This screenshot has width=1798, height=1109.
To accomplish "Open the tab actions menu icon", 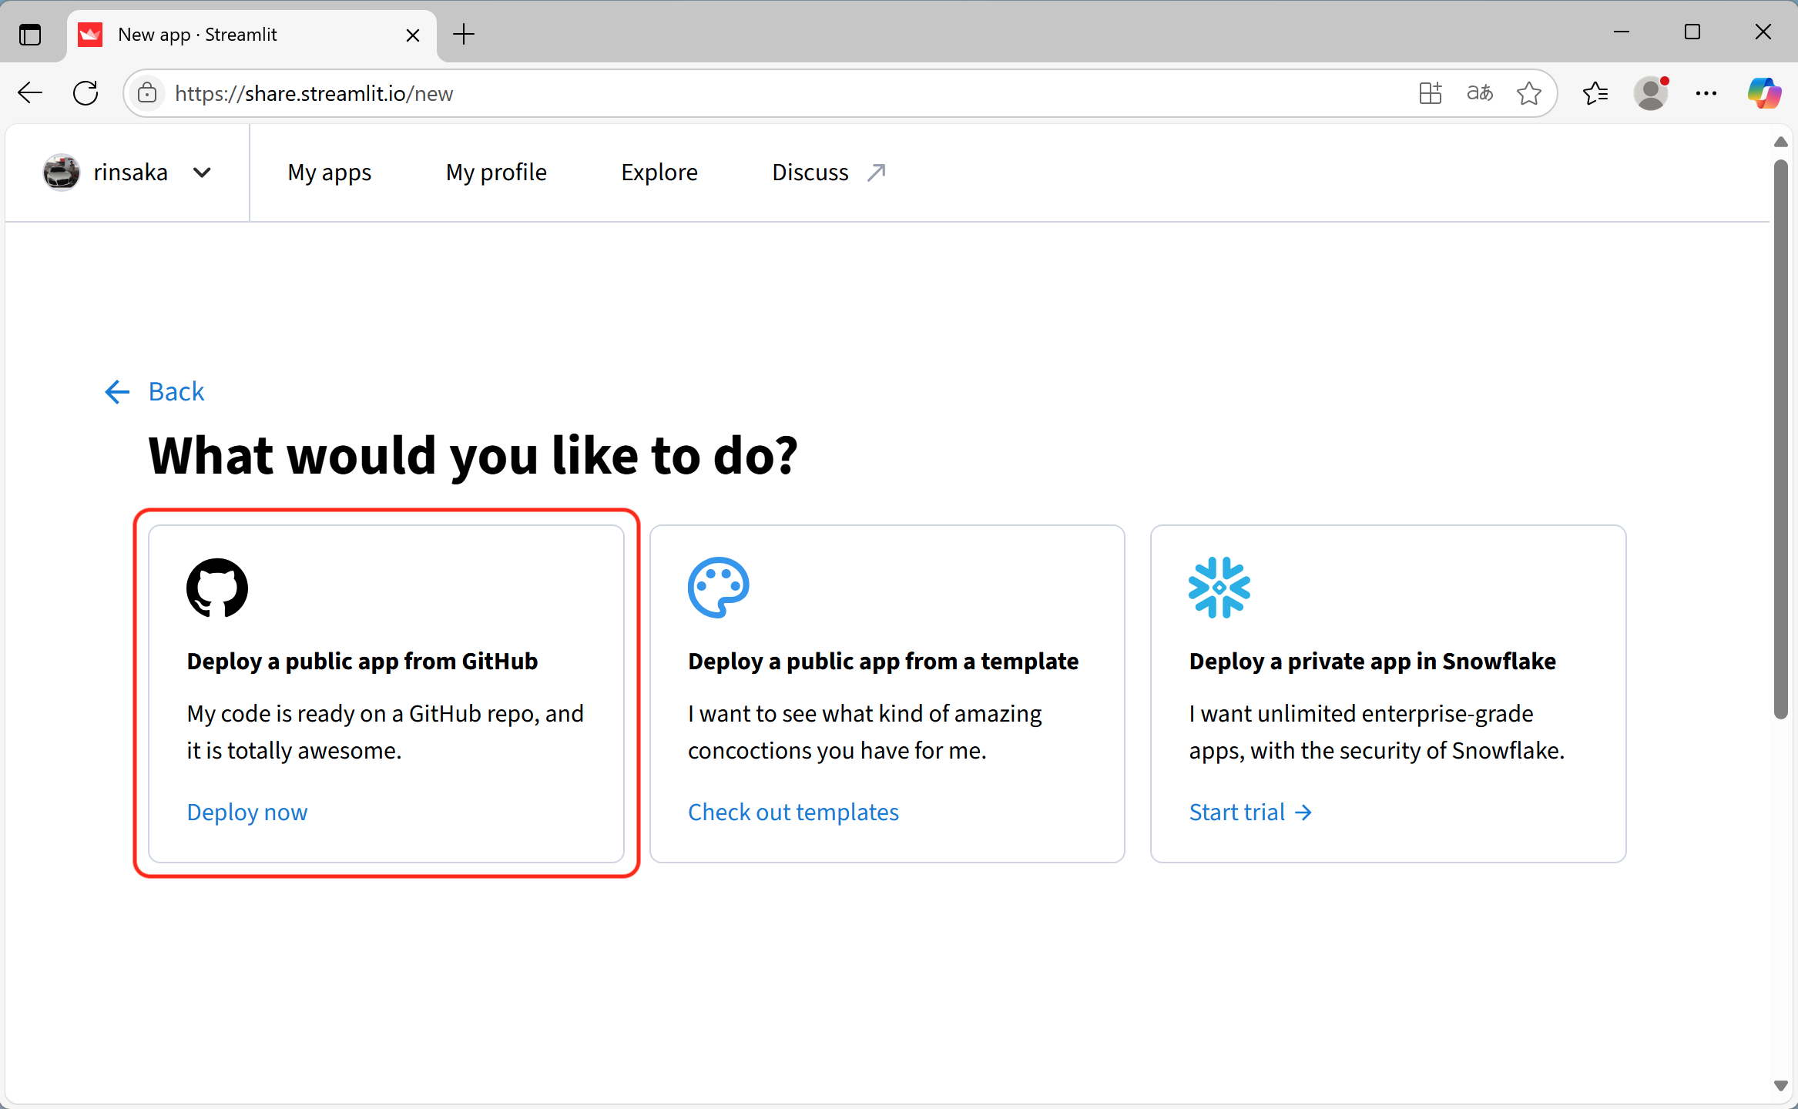I will (30, 35).
